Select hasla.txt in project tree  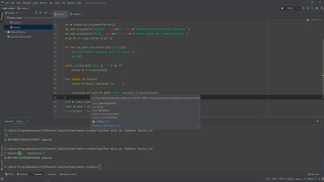click(16, 22)
